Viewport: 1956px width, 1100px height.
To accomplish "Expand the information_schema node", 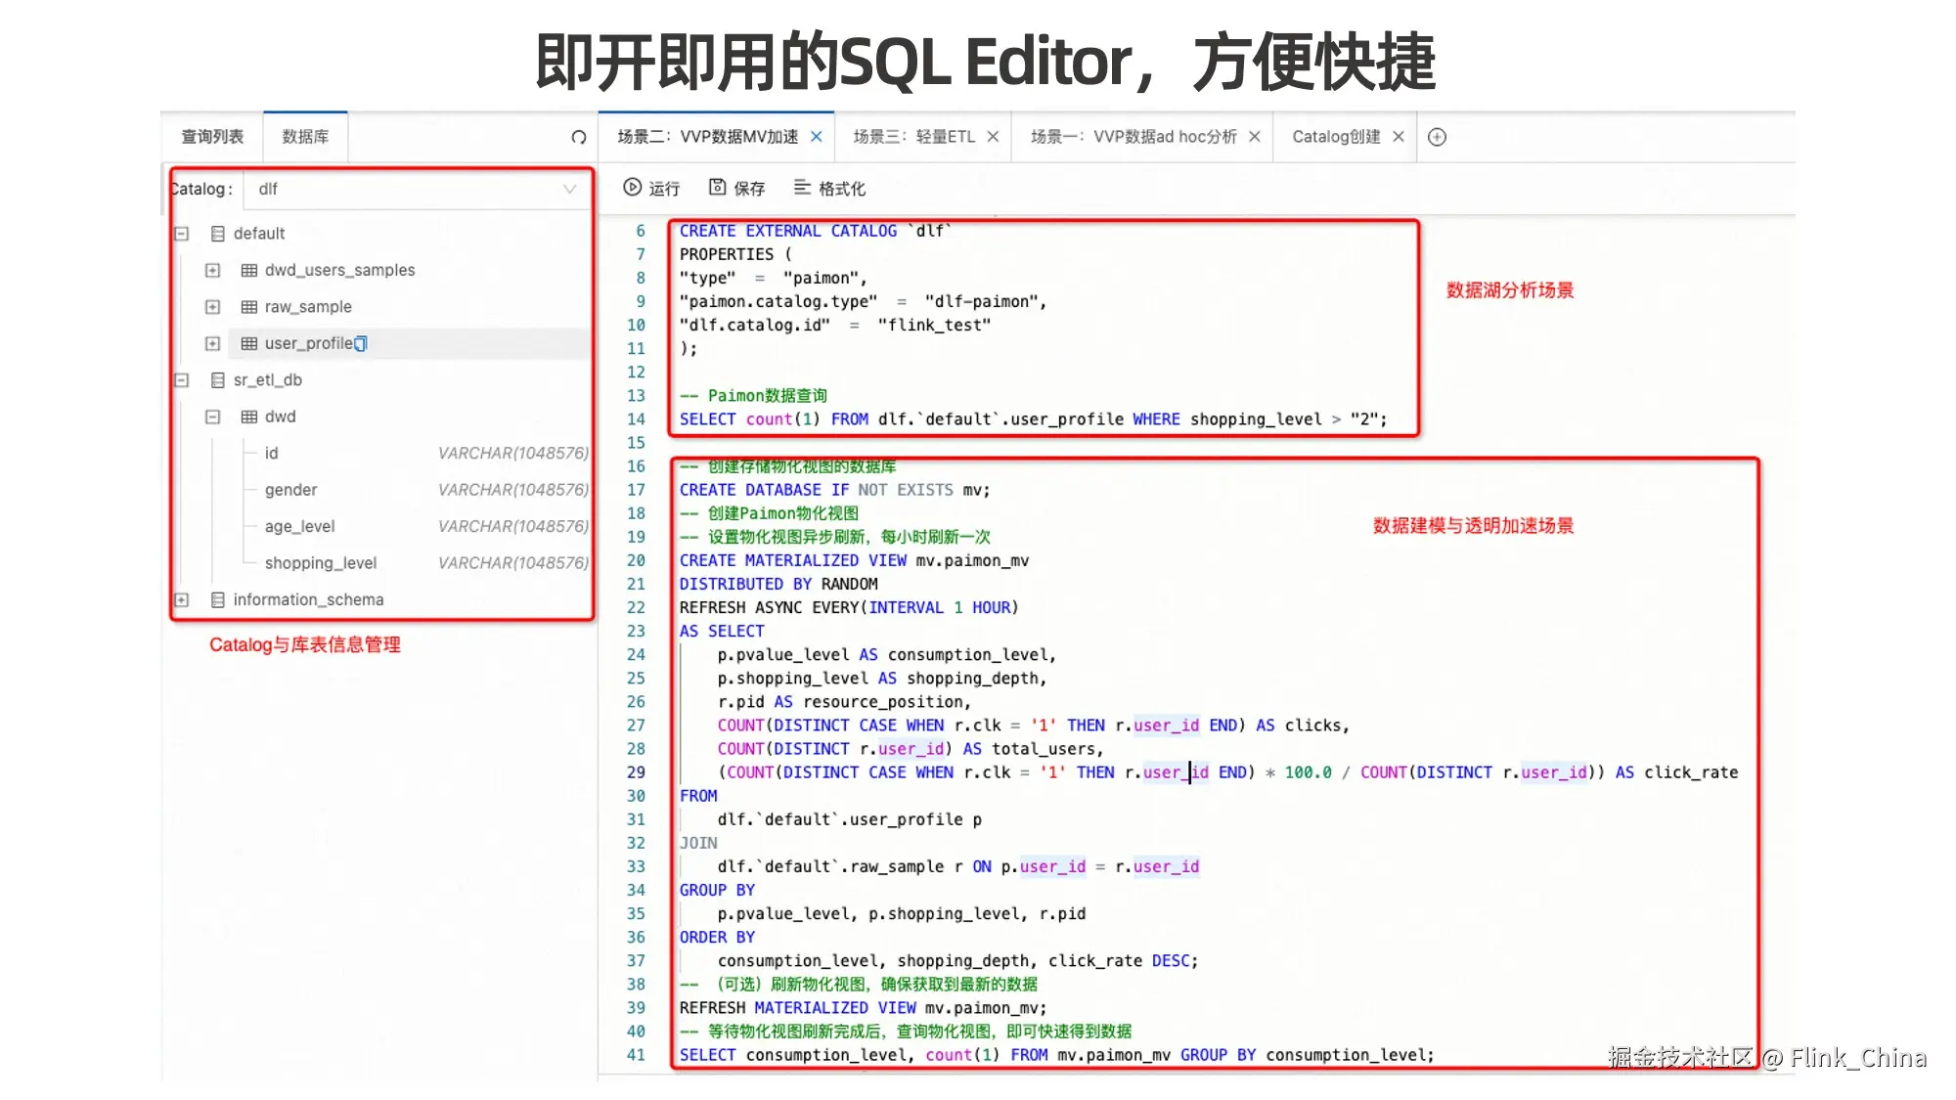I will click(x=182, y=599).
